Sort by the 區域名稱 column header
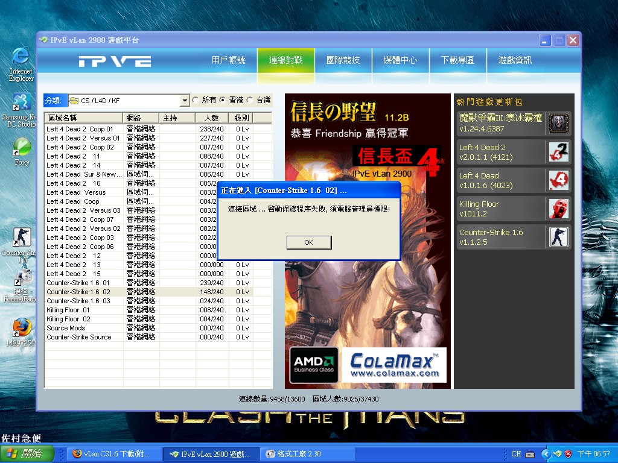The height and width of the screenshot is (463, 618). [83, 118]
